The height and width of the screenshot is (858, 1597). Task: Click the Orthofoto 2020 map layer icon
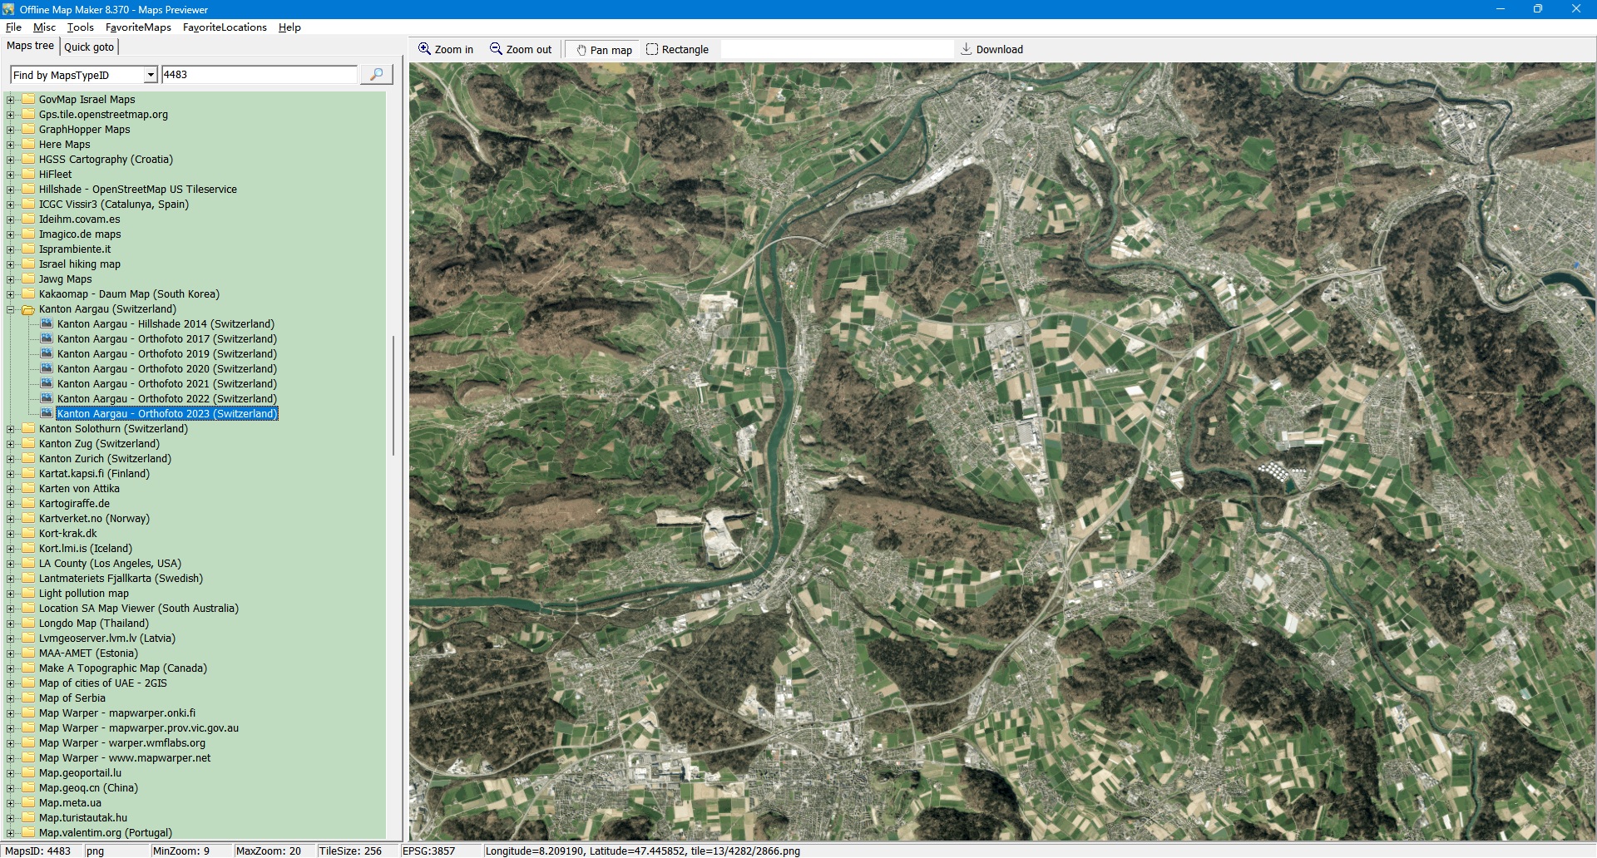point(47,369)
